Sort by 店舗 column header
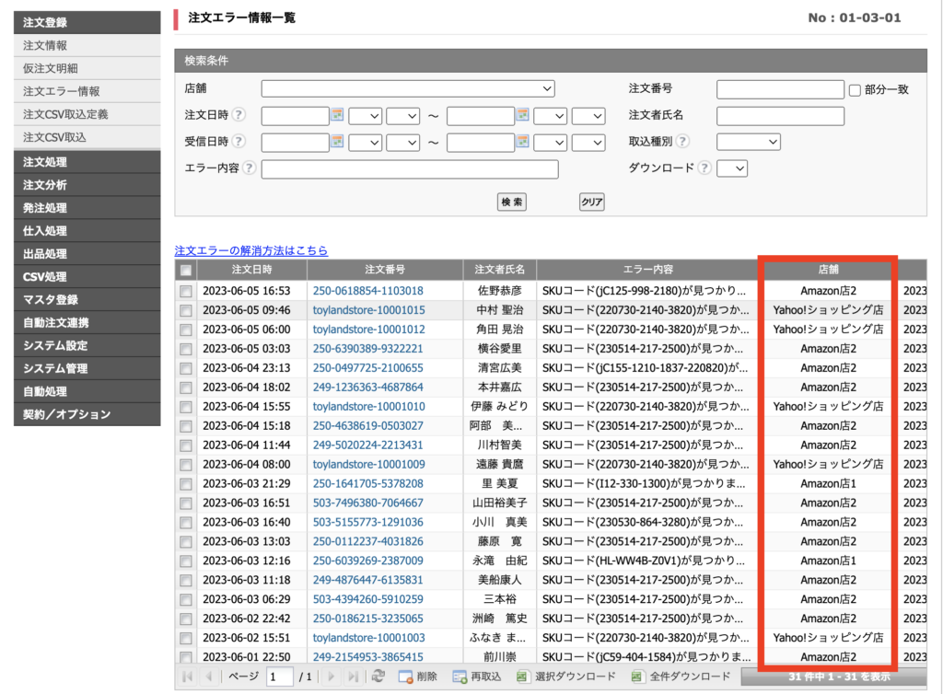This screenshot has height=694, width=943. pyautogui.click(x=828, y=270)
